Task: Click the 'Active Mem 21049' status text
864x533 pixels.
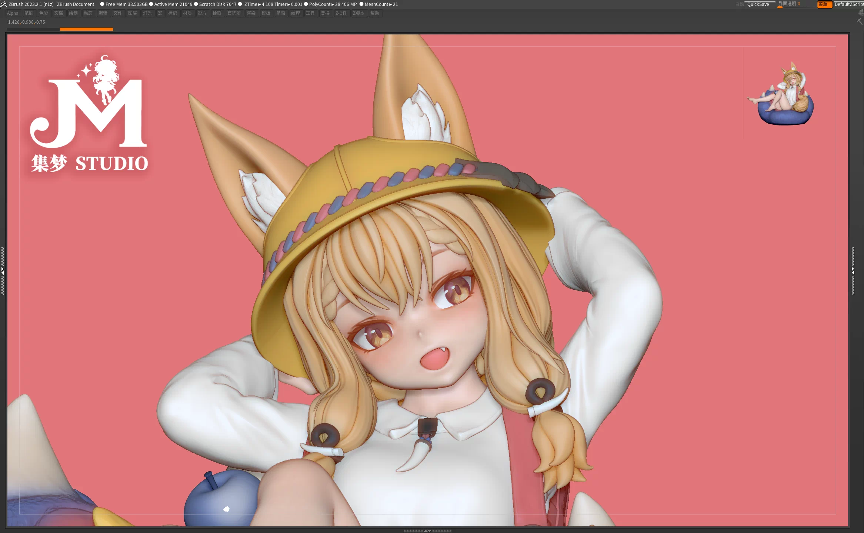Action: [x=173, y=4]
